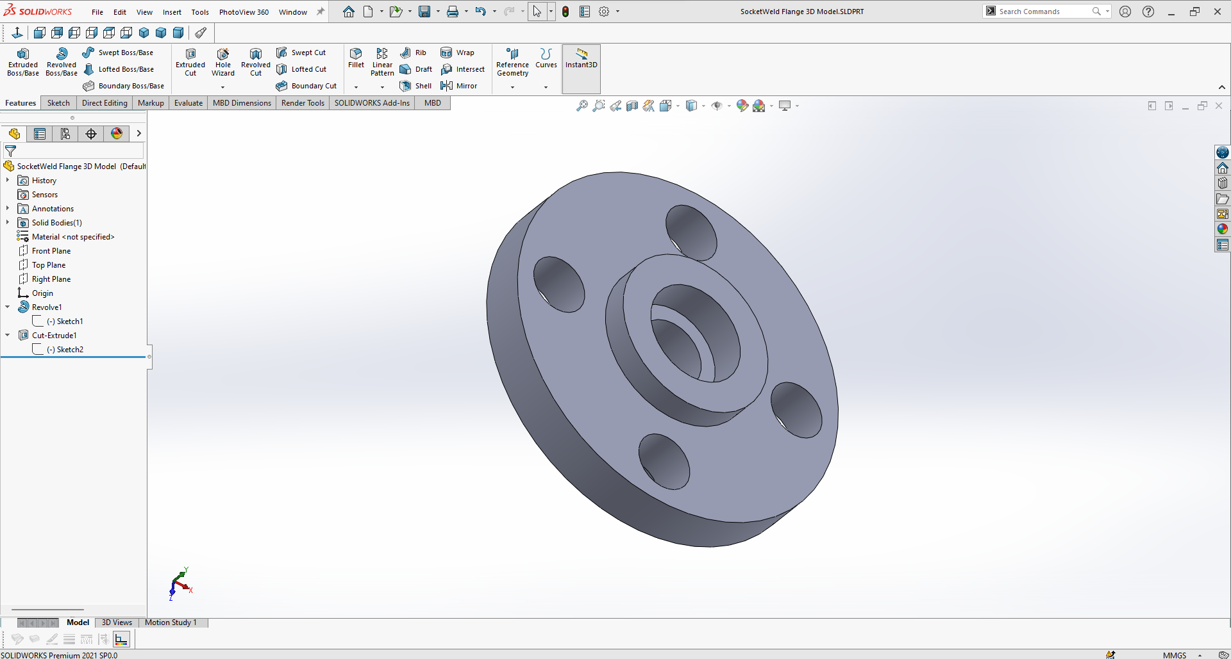
Task: Open the Edit Appearance color ball
Action: pos(742,106)
